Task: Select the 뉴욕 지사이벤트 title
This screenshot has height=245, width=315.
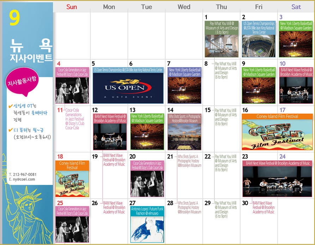Action: point(31,50)
